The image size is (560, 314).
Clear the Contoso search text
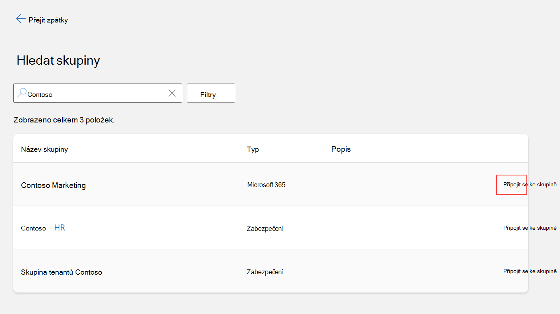(172, 93)
